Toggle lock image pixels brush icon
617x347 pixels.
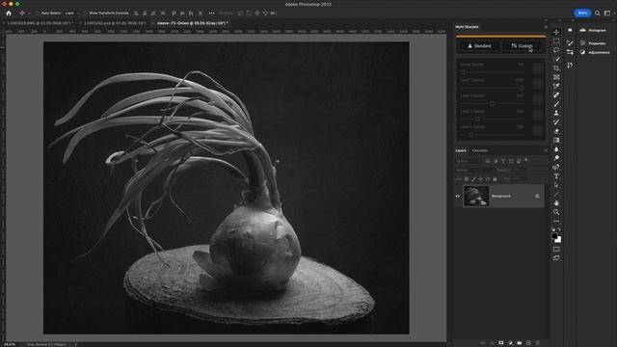click(473, 179)
